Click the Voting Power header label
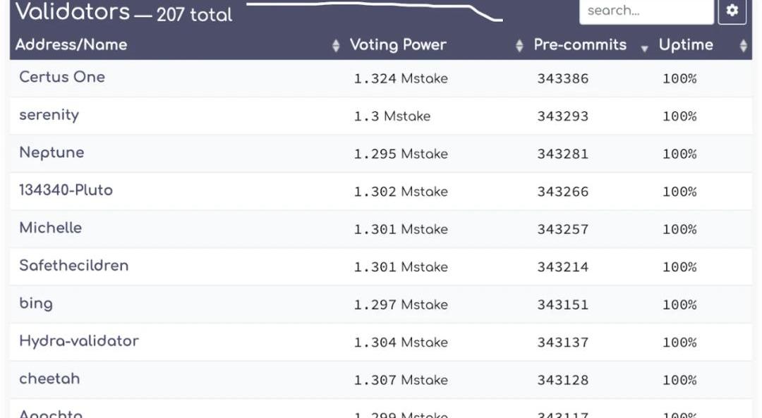This screenshot has height=418, width=762. pyautogui.click(x=398, y=44)
